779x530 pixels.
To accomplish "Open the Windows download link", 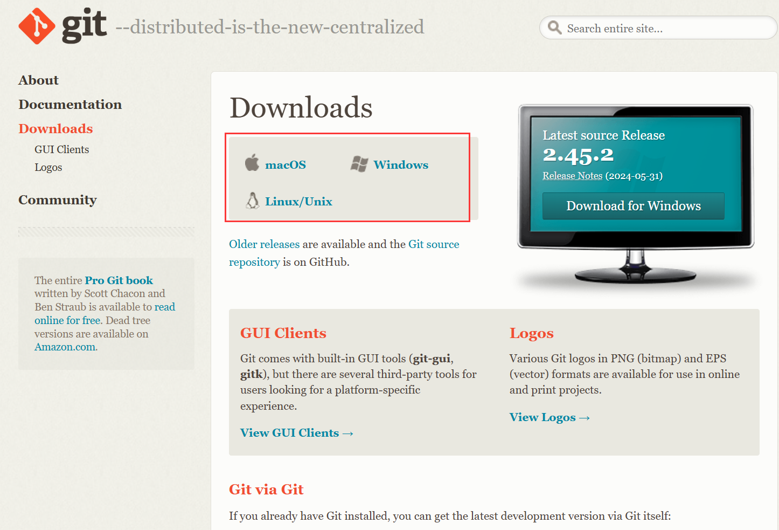I will (401, 165).
